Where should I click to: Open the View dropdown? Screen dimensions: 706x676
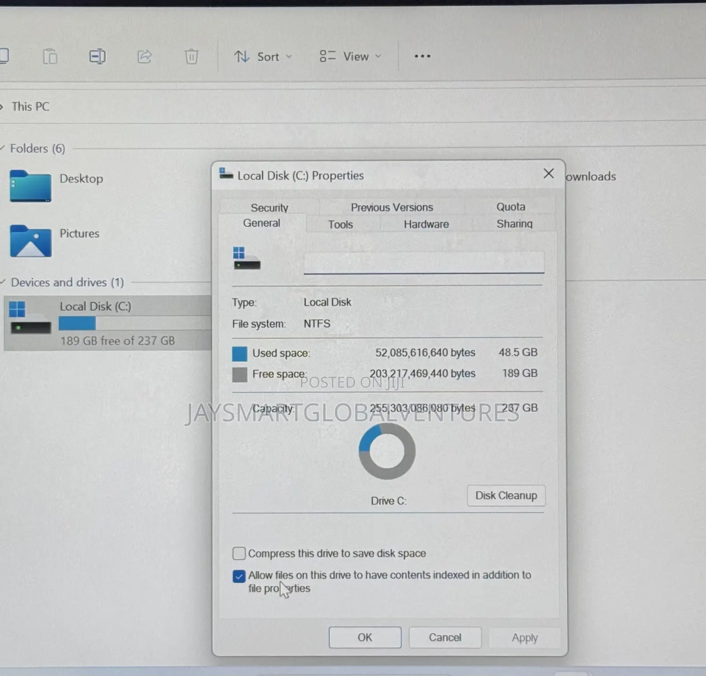(350, 56)
